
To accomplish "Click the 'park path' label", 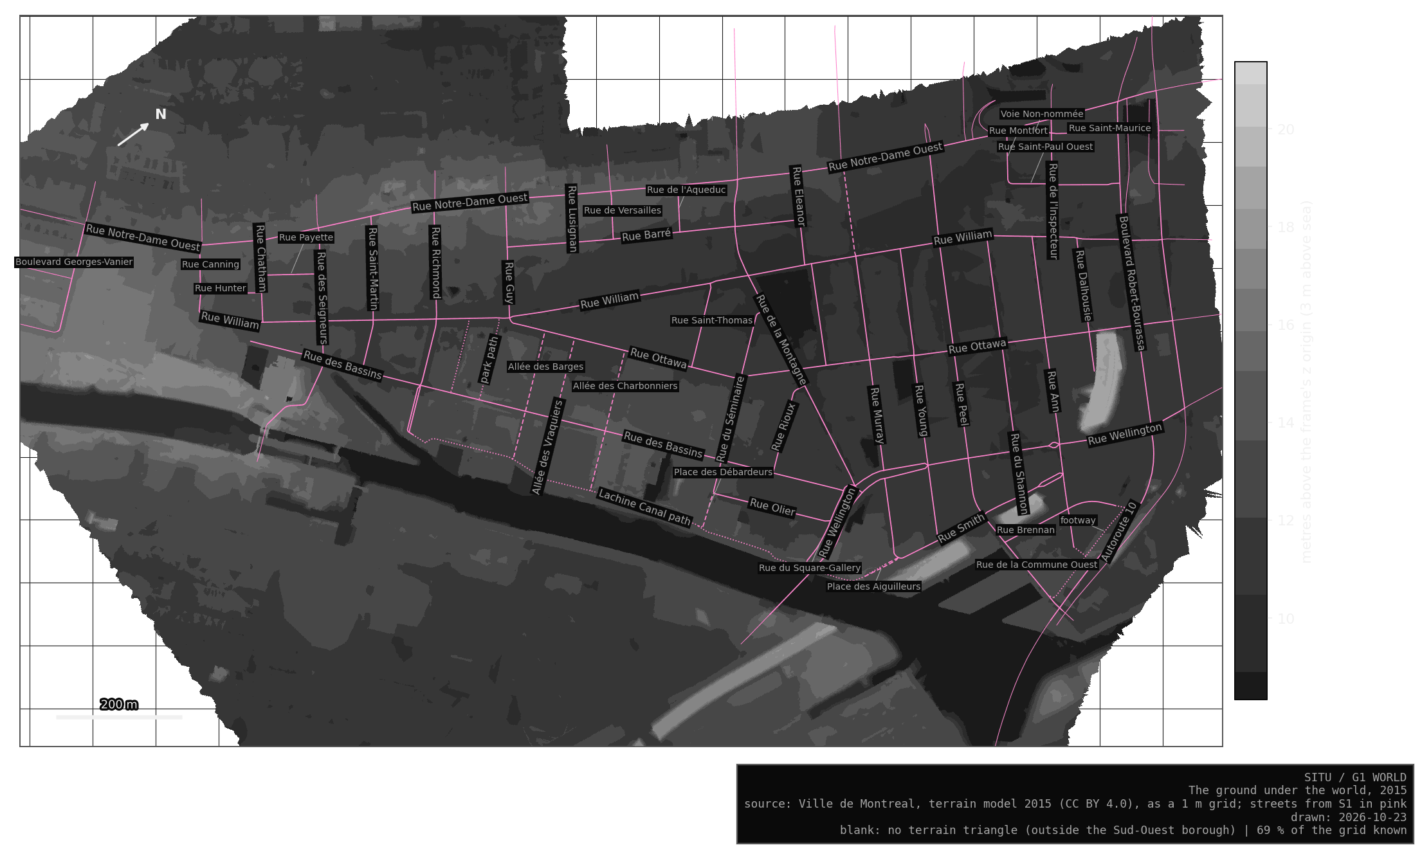I will tap(489, 359).
